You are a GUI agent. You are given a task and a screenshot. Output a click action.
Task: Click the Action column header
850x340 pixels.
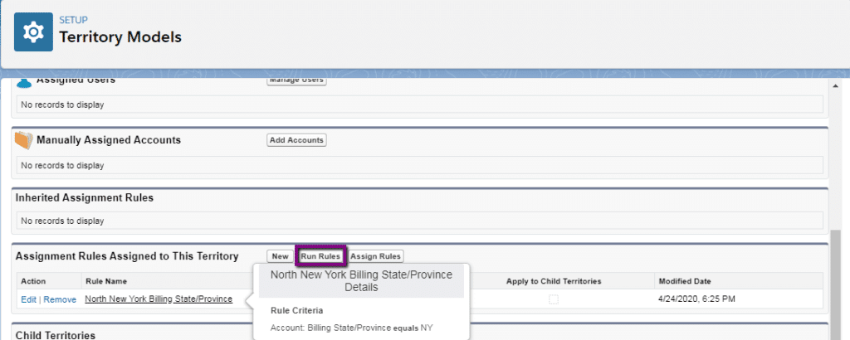coord(33,280)
